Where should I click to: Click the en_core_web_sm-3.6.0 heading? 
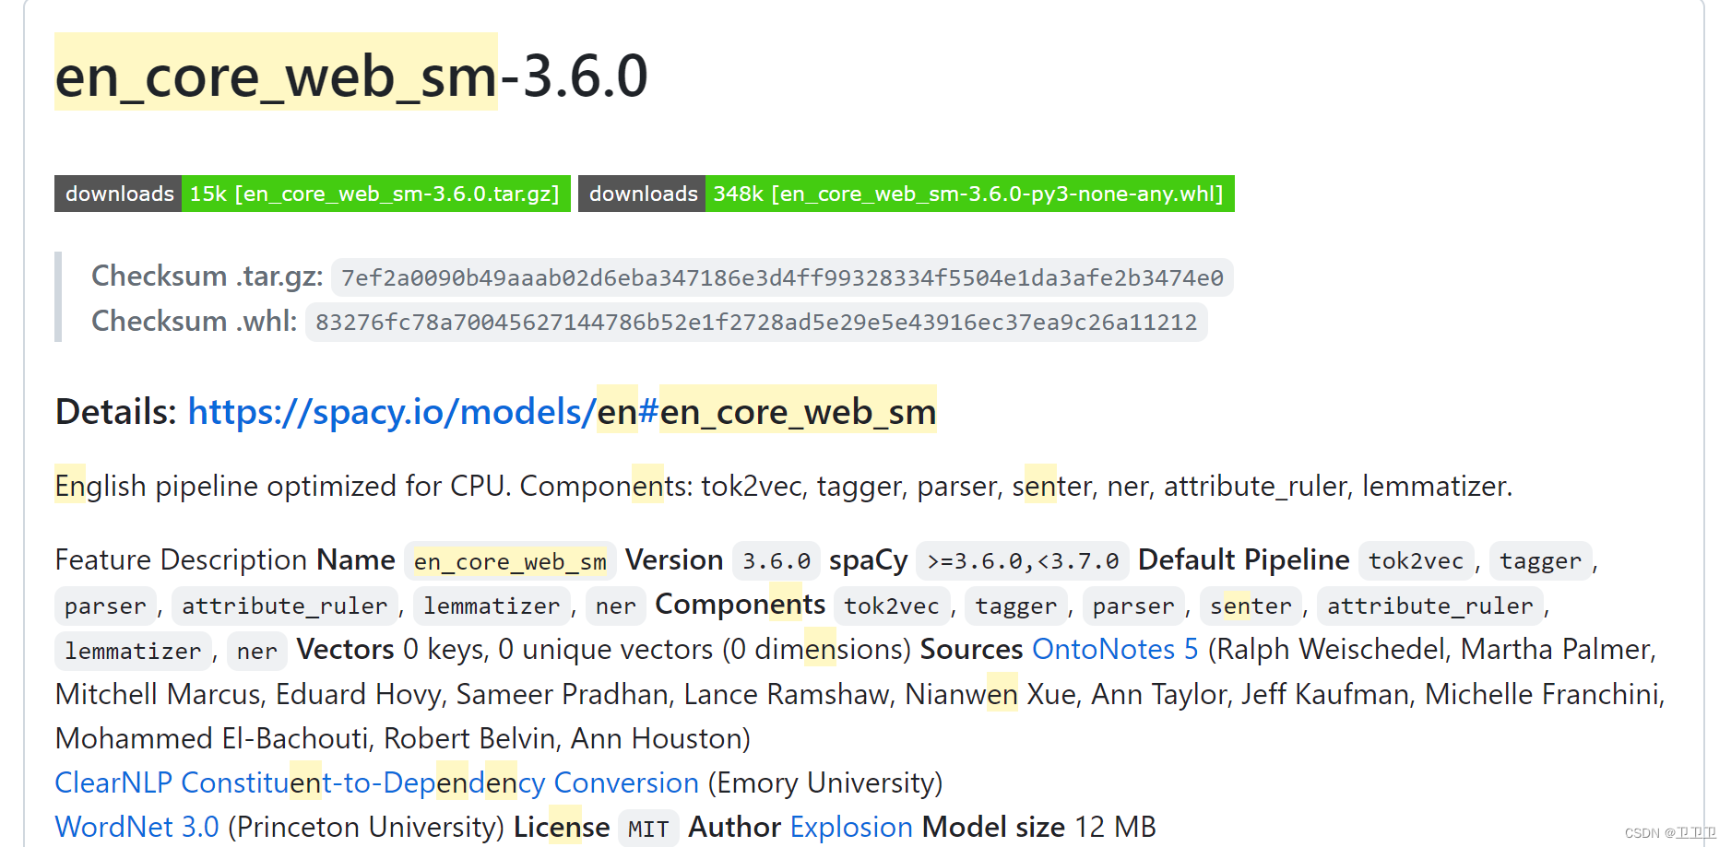tap(351, 76)
